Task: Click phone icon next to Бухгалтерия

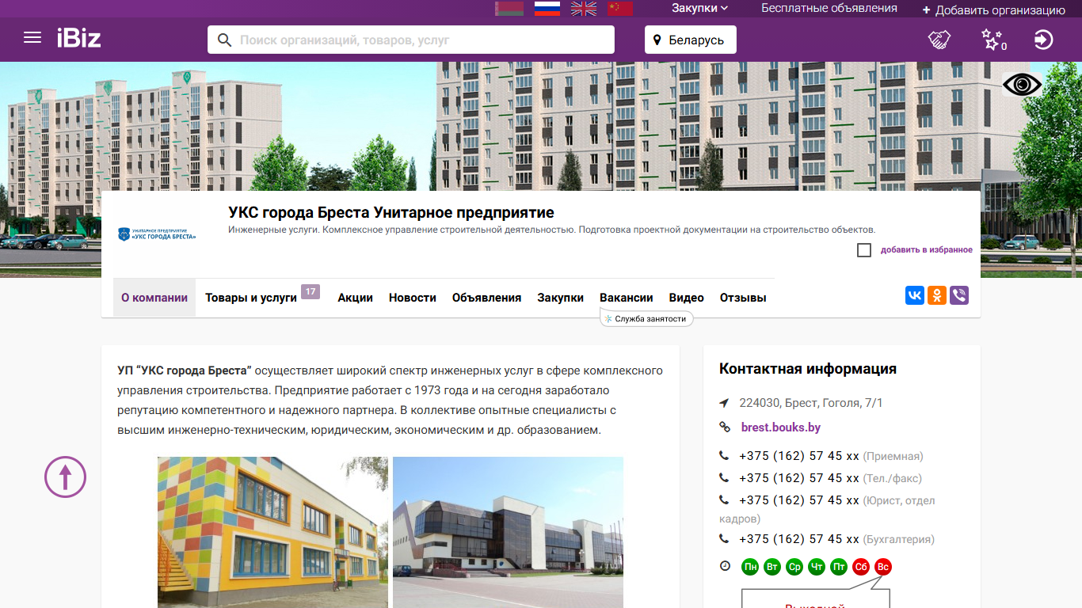Action: 724,539
